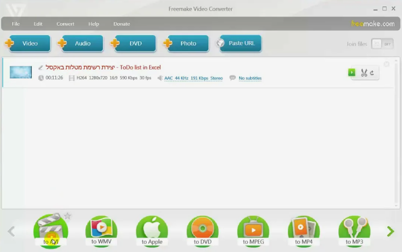Toggle the Join files switch
Viewport: 402px width, 252px height.
(382, 44)
